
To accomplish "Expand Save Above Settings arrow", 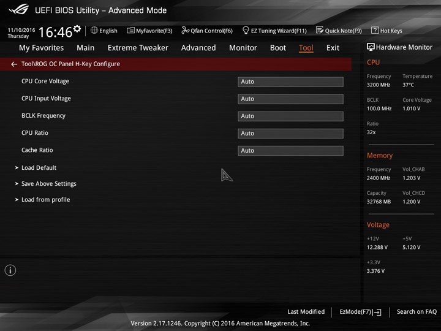I will click(17, 184).
